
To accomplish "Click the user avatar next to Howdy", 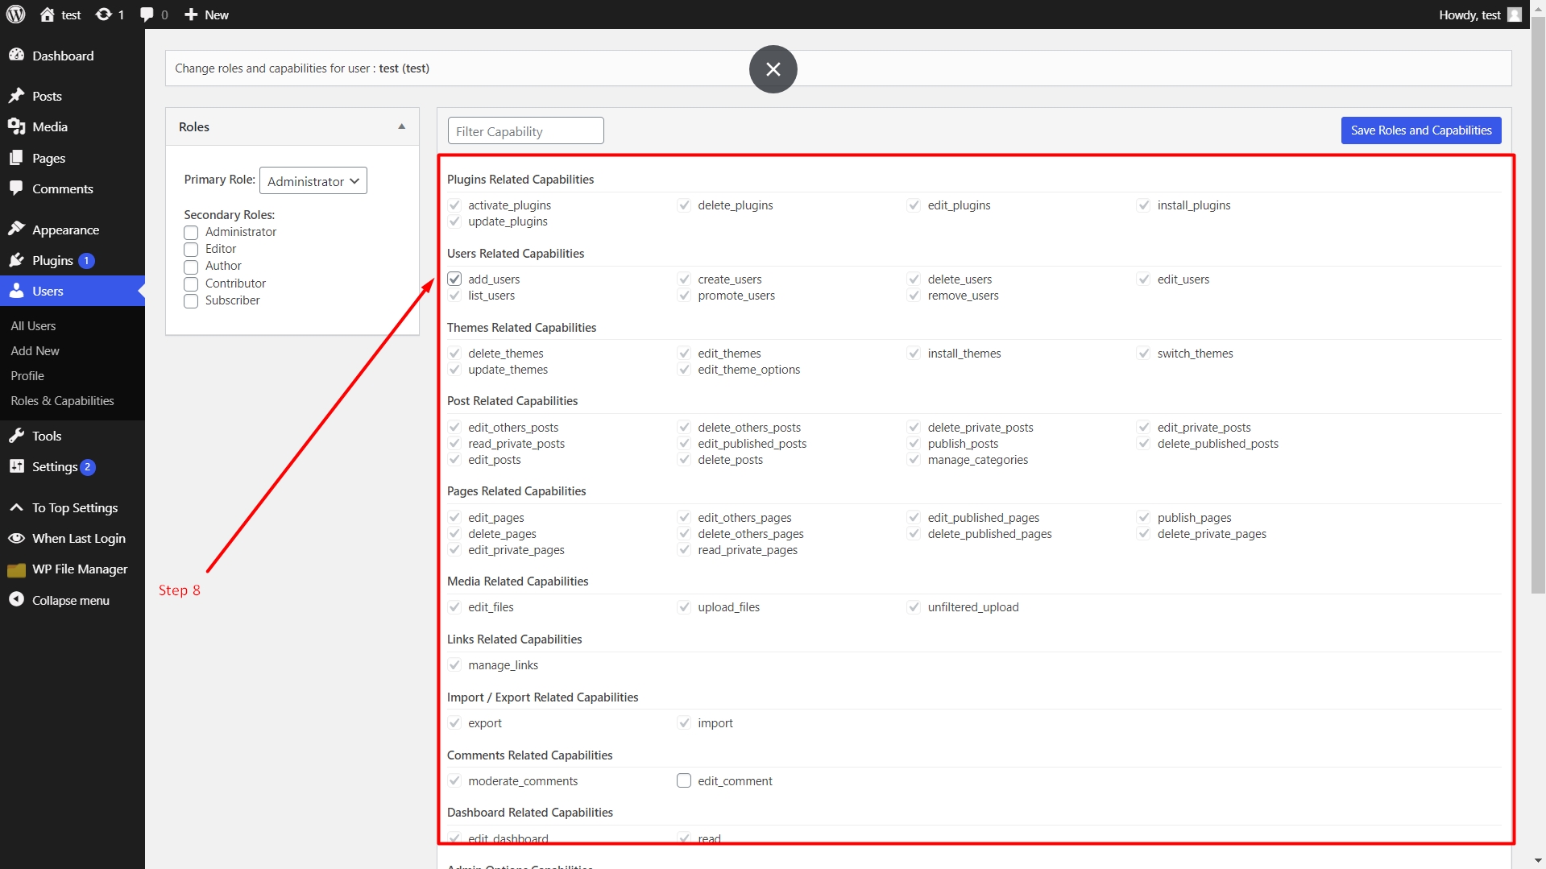I will 1515,14.
